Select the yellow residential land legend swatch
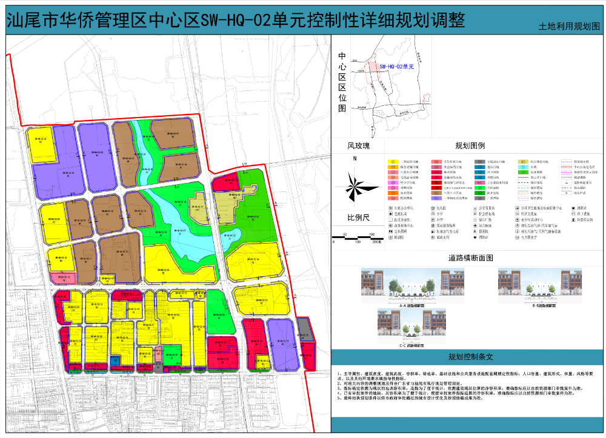Image resolution: width=606 pixels, height=438 pixels. [x=392, y=162]
